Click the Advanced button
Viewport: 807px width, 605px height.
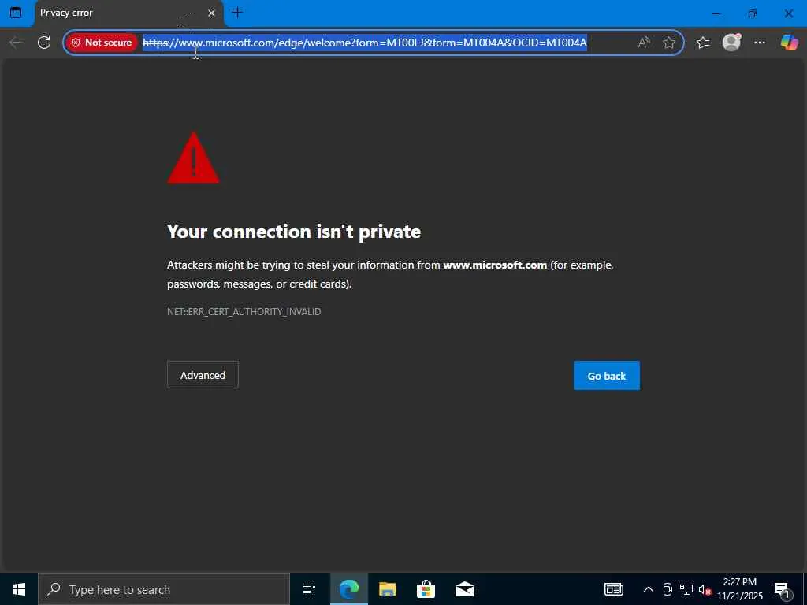pyautogui.click(x=203, y=375)
